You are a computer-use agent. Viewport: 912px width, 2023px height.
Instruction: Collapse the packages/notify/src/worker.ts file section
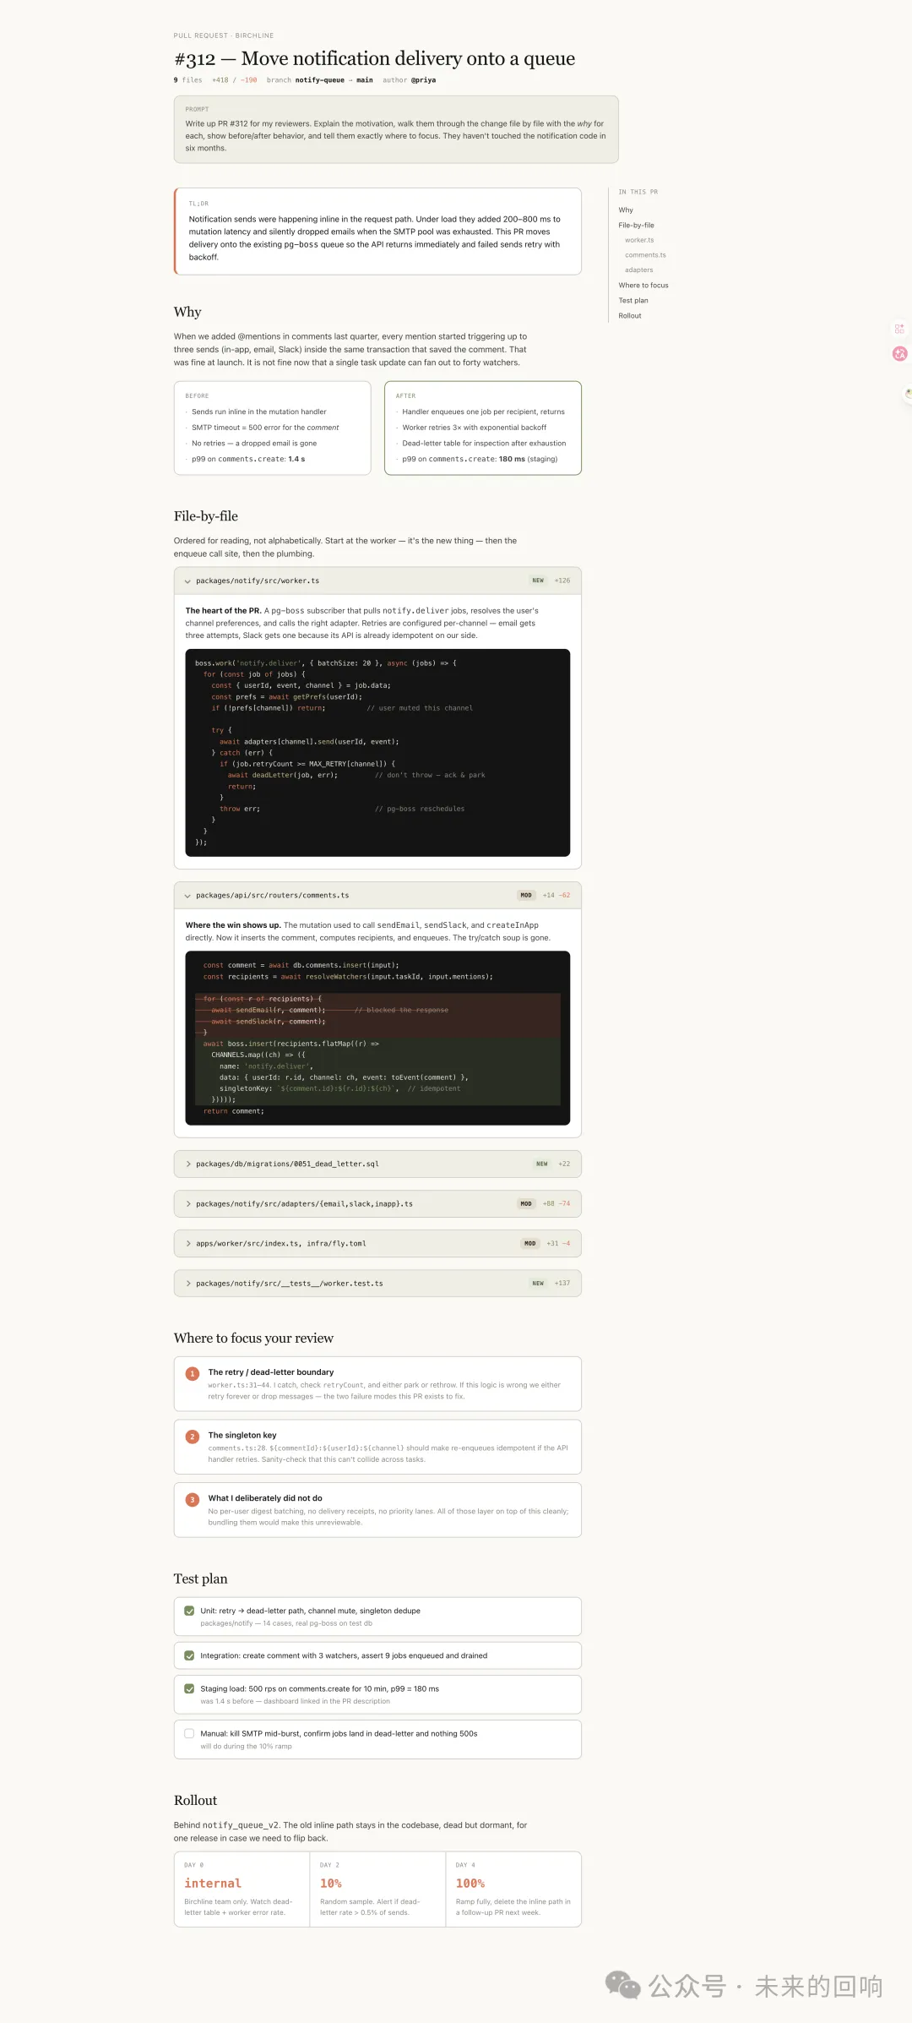pyautogui.click(x=377, y=581)
